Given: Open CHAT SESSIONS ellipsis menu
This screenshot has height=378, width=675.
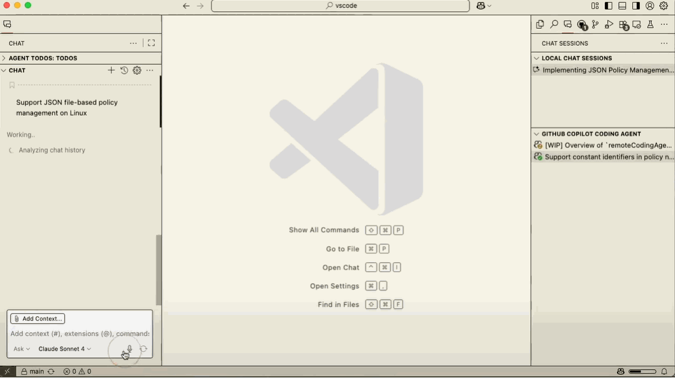Looking at the screenshot, I should tap(664, 43).
